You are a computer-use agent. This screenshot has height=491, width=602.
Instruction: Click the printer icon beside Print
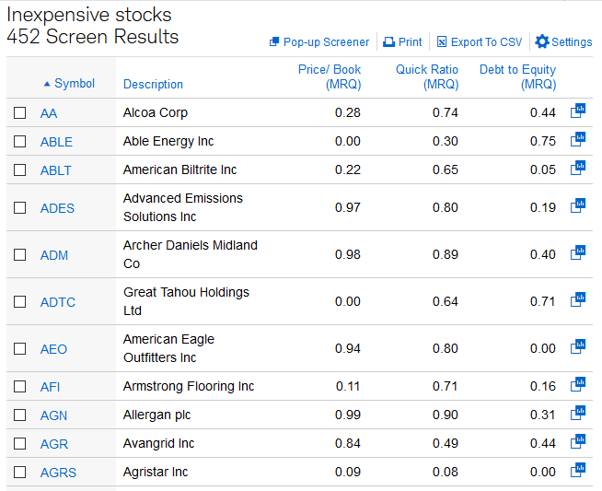[x=389, y=41]
